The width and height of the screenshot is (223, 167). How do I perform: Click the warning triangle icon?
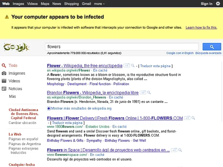tap(7, 17)
